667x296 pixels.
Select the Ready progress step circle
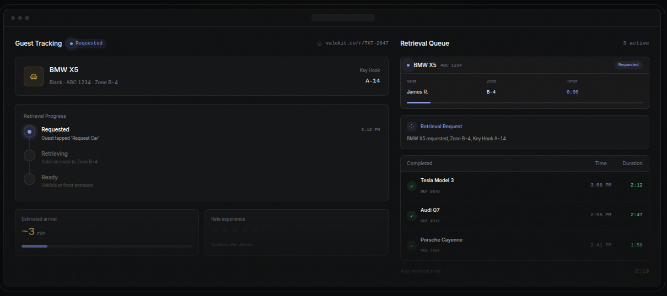click(30, 179)
